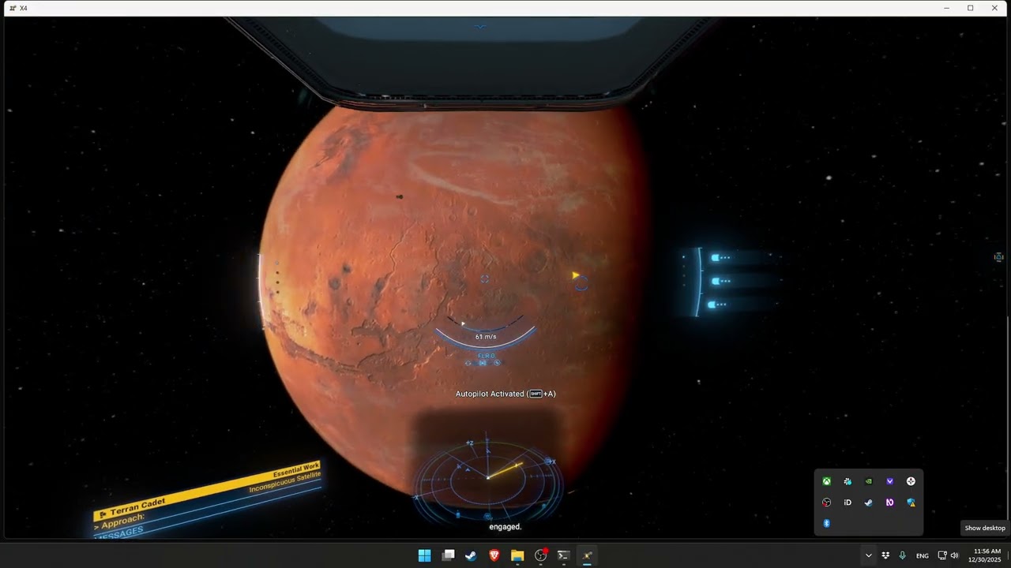Click the purple N tray icon
This screenshot has width=1011, height=568.
coord(889,503)
